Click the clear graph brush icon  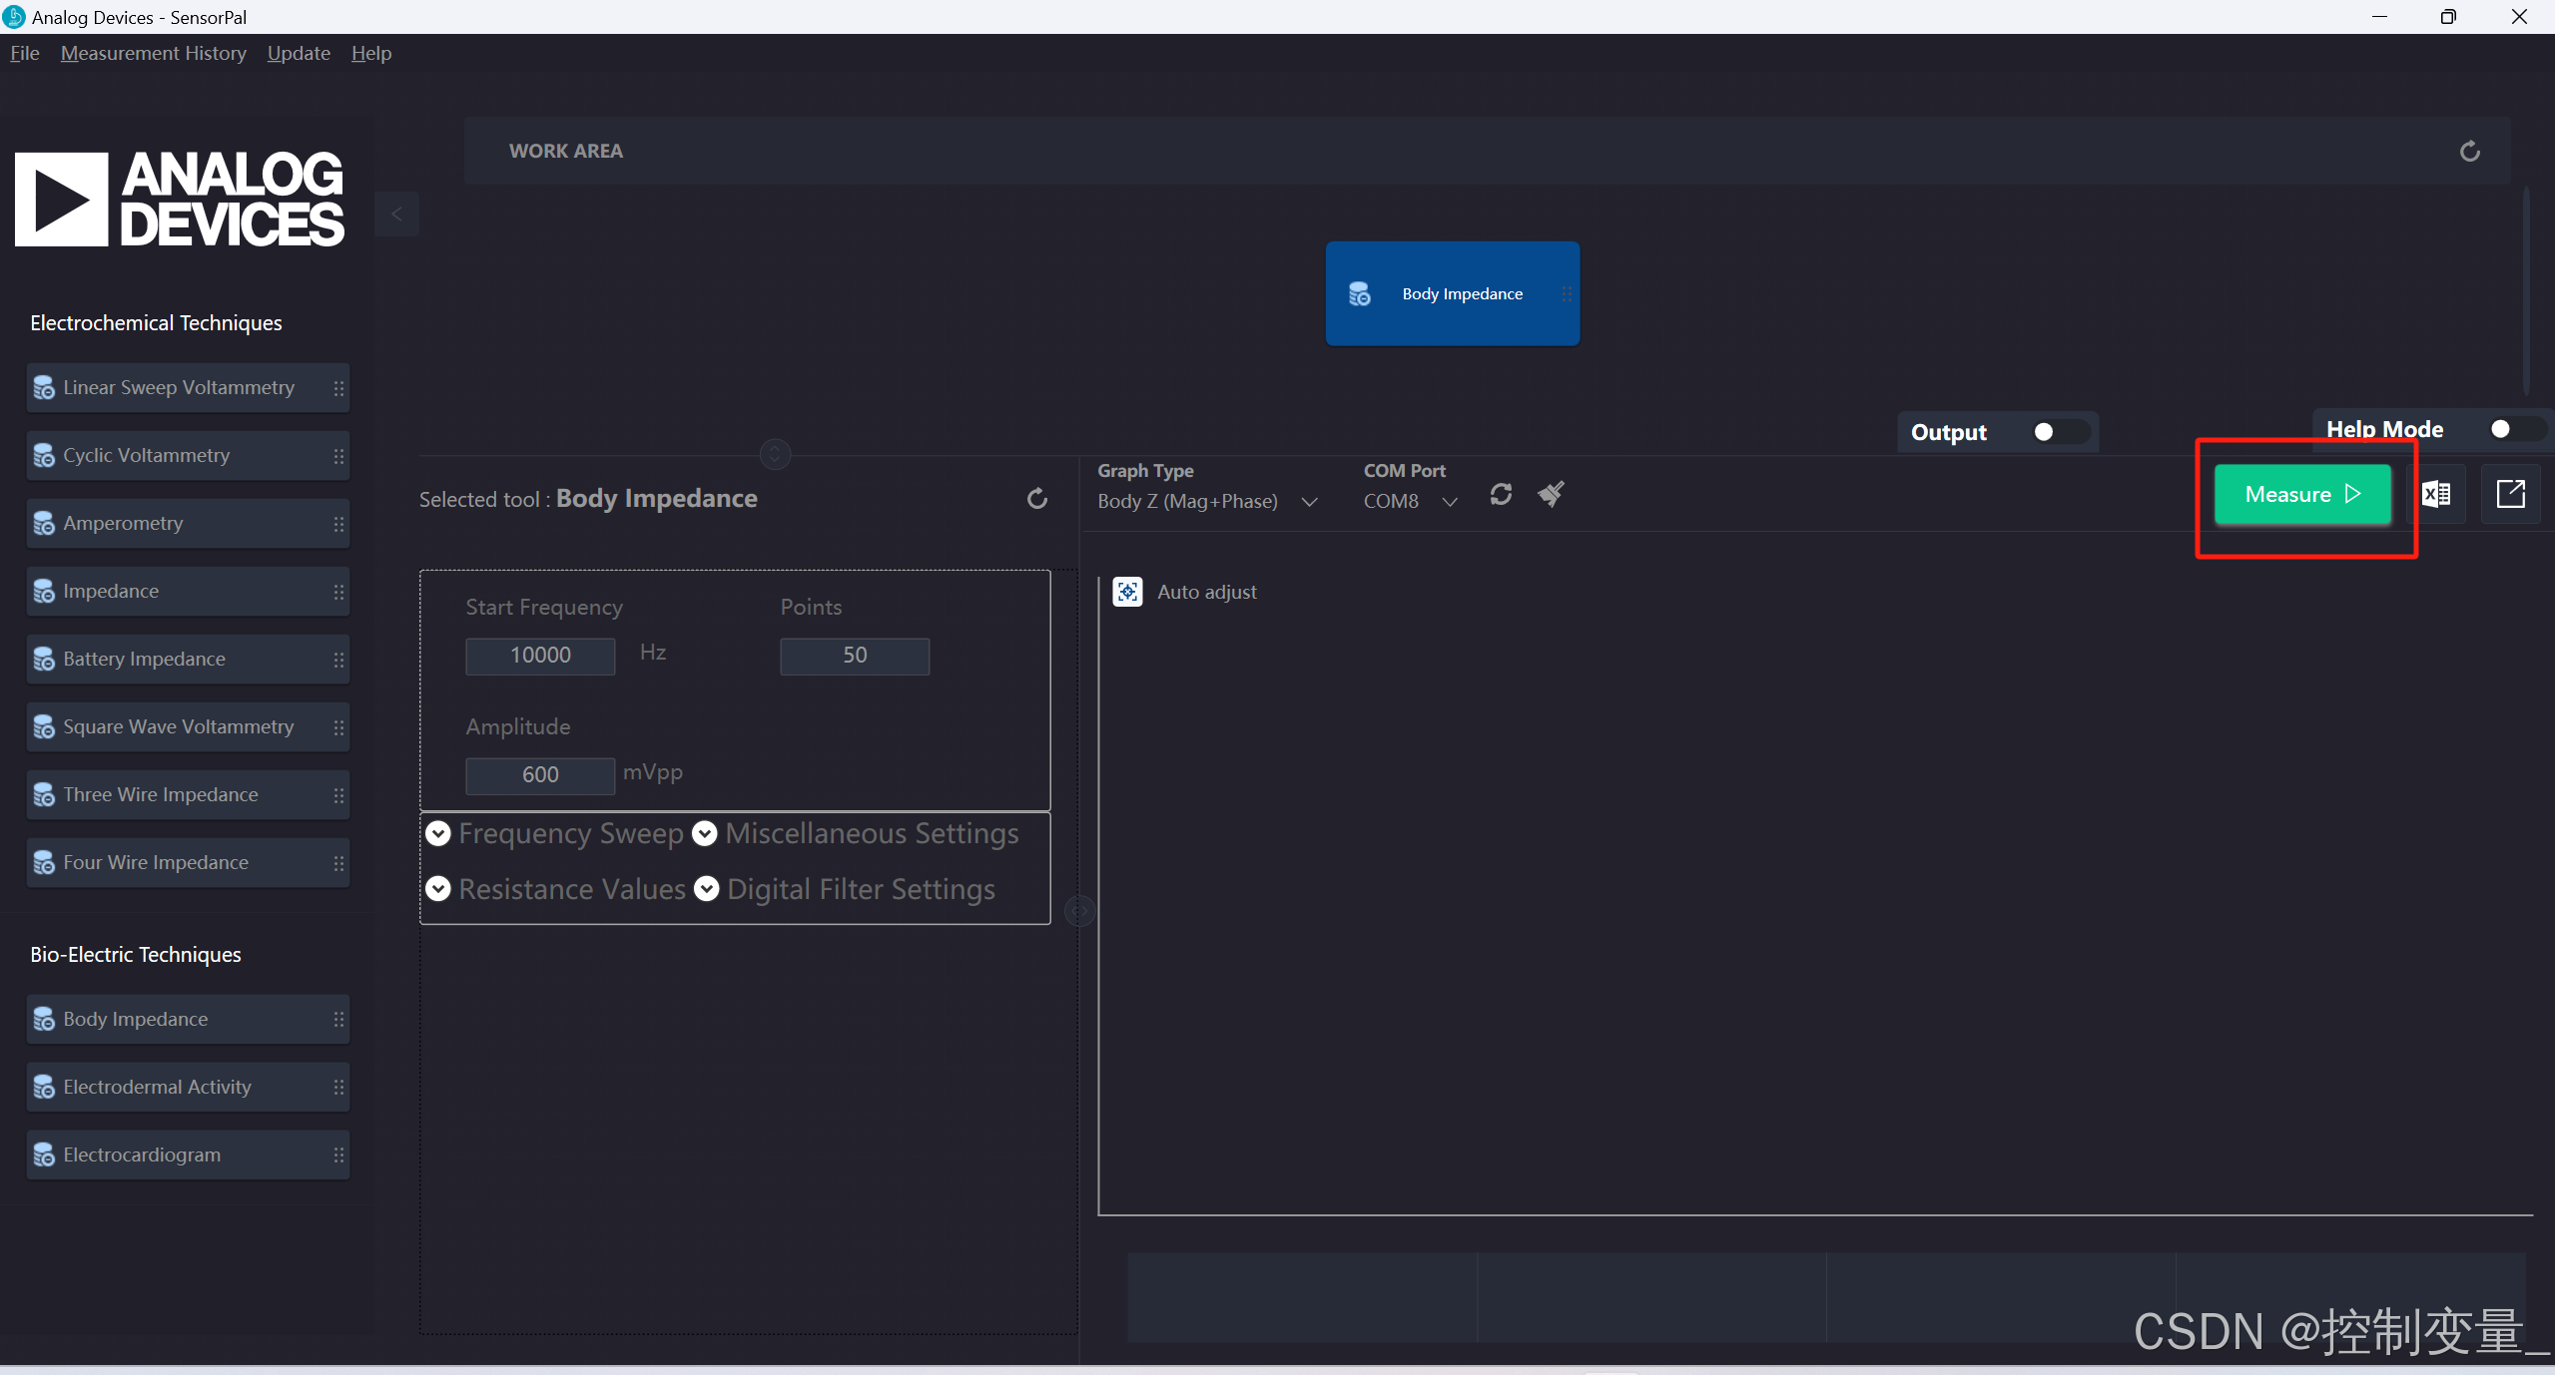pyautogui.click(x=1551, y=494)
